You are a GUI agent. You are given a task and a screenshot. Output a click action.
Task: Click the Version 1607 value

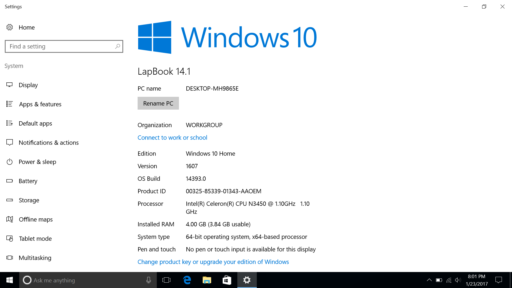192,166
